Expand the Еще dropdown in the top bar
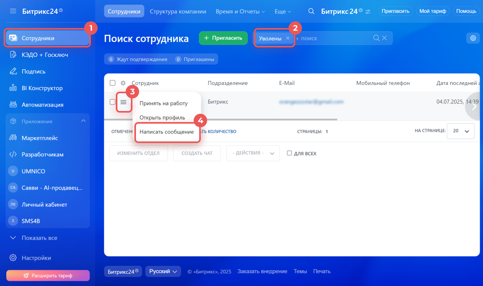This screenshot has height=286, width=483. tap(283, 11)
